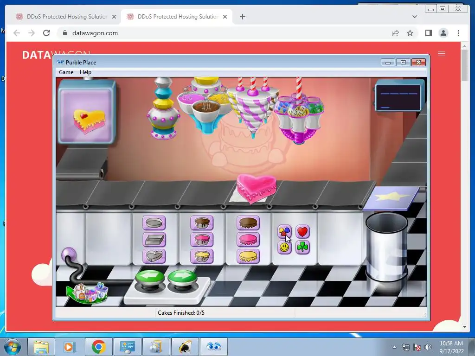Maximize the Purble Place window
Viewport: 475px width, 356px height.
403,63
